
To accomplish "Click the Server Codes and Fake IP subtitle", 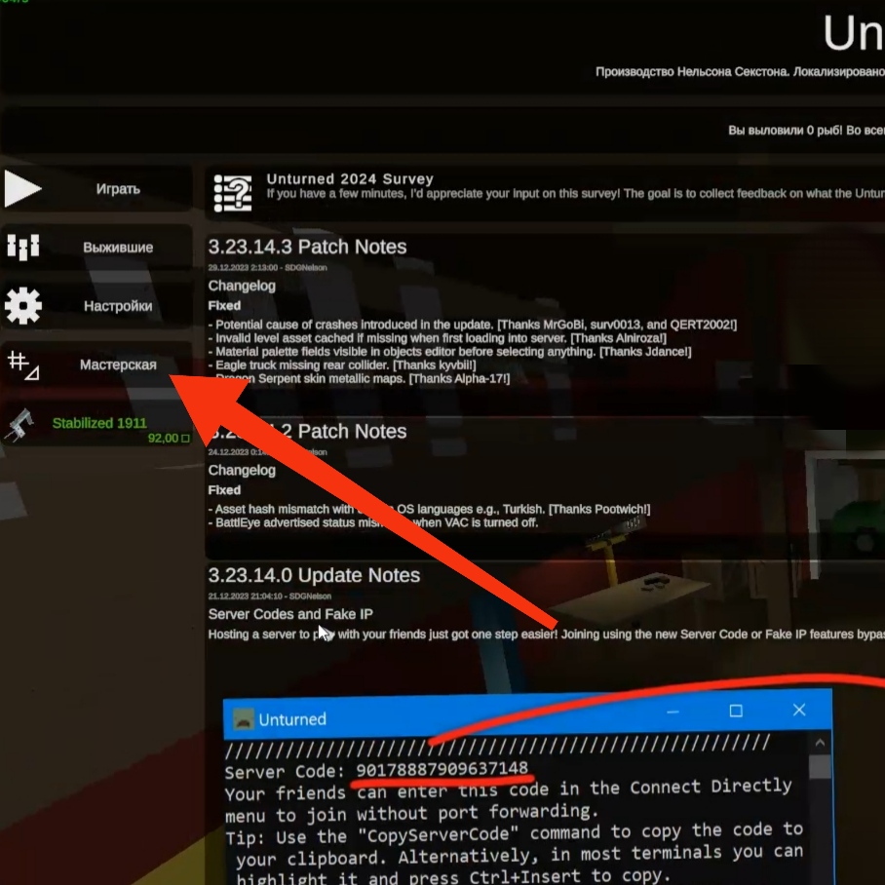I will point(290,614).
